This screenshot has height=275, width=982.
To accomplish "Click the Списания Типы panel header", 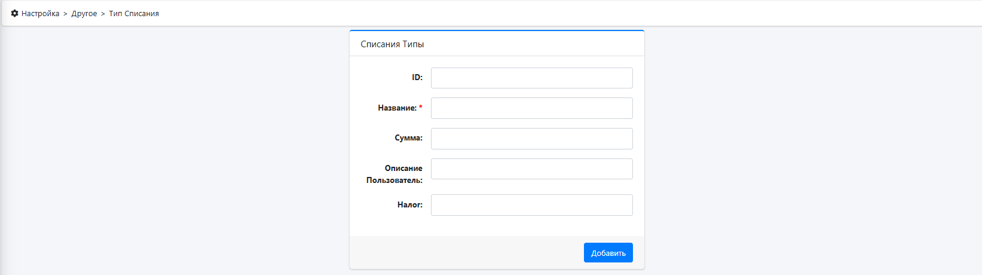I will (497, 44).
